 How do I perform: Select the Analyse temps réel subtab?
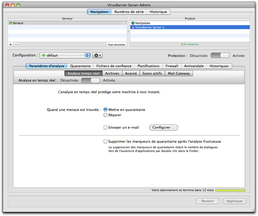[83, 73]
